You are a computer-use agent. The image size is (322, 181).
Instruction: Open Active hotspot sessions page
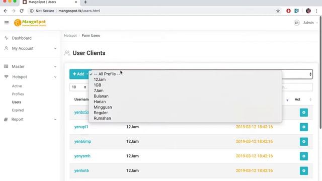click(x=17, y=86)
